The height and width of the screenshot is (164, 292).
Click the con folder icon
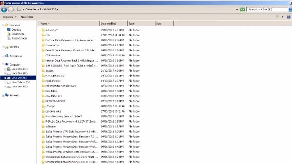click(43, 35)
